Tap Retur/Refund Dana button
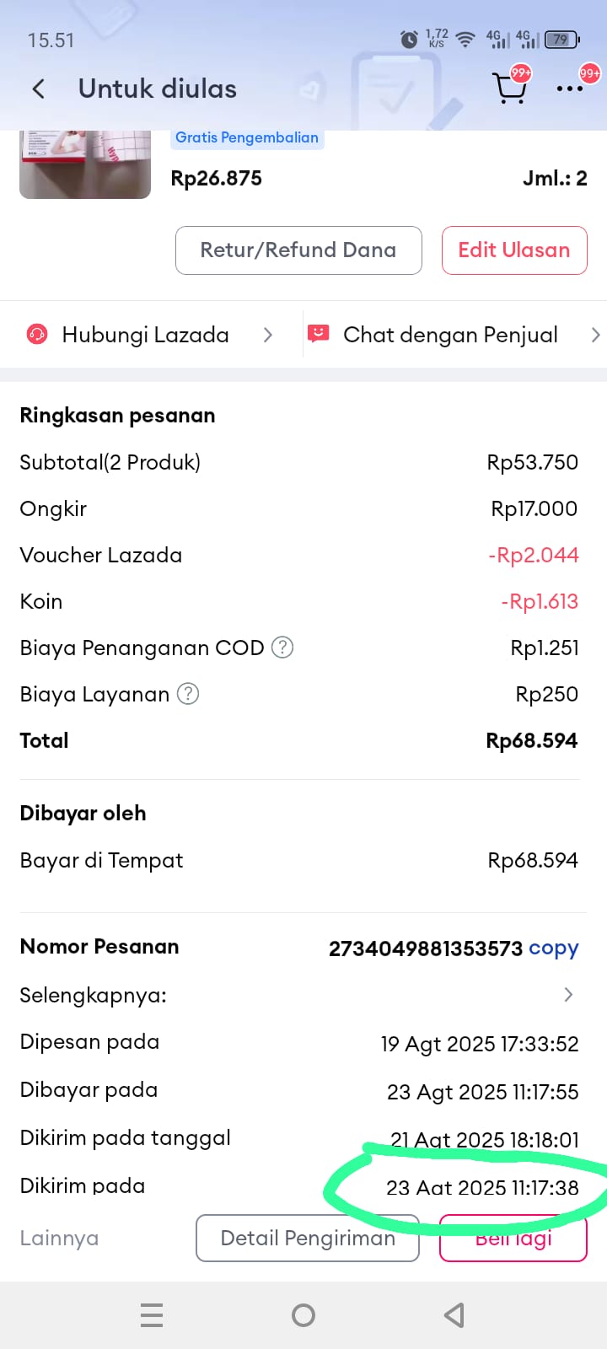The width and height of the screenshot is (607, 1349). 298,250
